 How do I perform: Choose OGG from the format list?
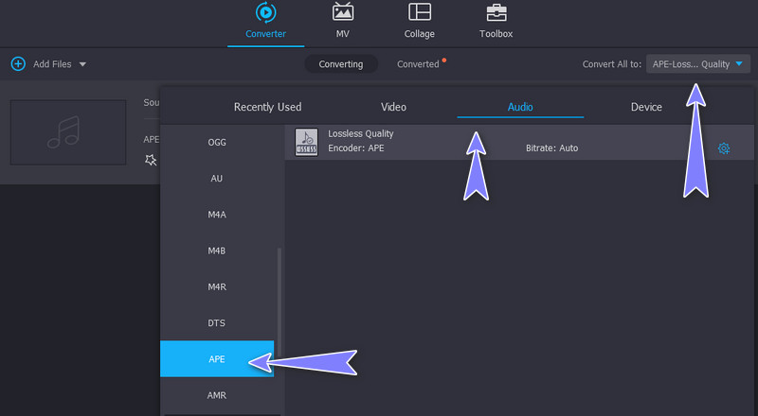217,143
